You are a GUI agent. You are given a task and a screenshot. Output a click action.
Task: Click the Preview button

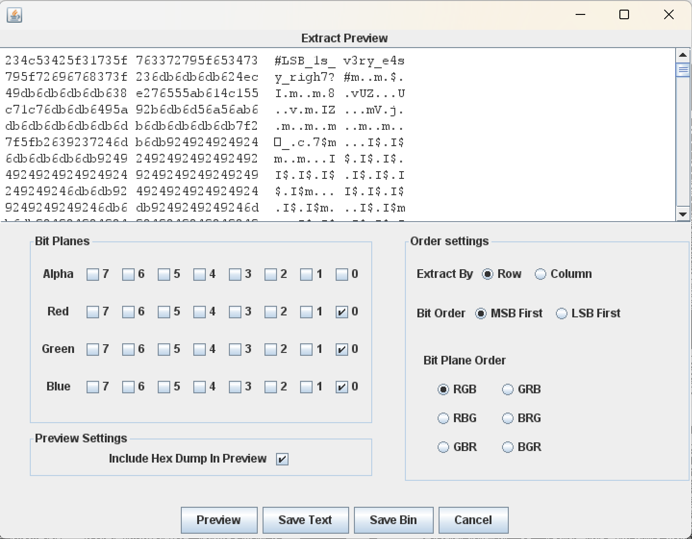(219, 520)
